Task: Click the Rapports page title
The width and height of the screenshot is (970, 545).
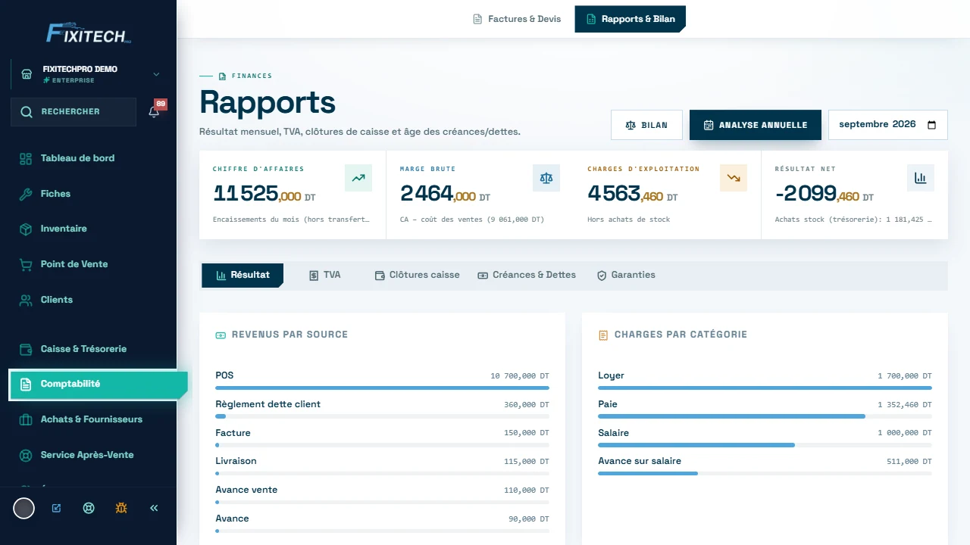Action: pos(268,103)
